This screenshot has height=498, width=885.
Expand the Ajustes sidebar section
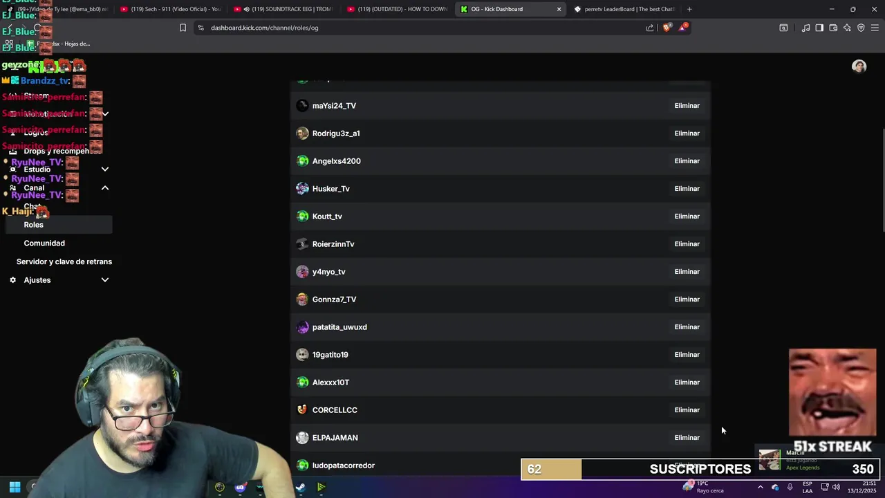click(59, 280)
